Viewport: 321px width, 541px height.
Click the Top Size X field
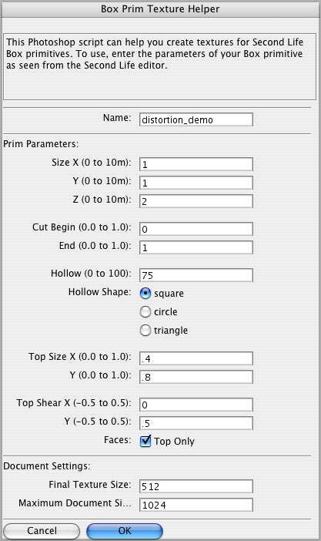click(196, 358)
